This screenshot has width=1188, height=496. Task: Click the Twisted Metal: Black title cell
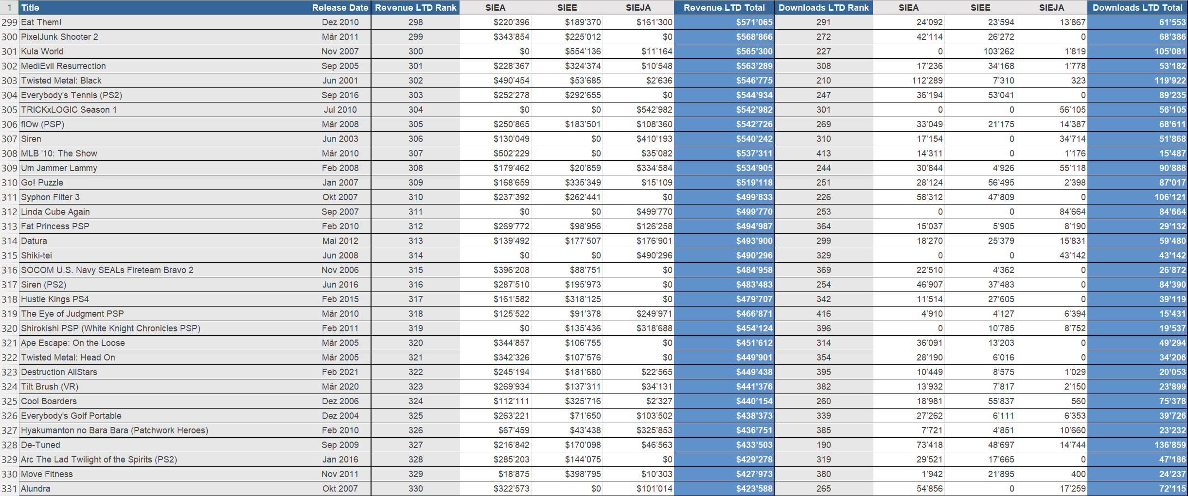coord(61,81)
